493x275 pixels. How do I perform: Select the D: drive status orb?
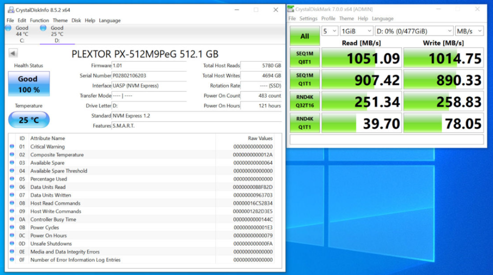(43, 27)
